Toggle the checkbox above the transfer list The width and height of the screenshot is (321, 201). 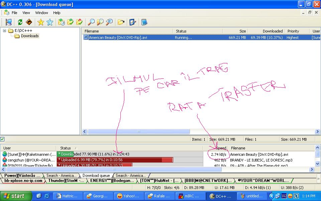[3, 139]
